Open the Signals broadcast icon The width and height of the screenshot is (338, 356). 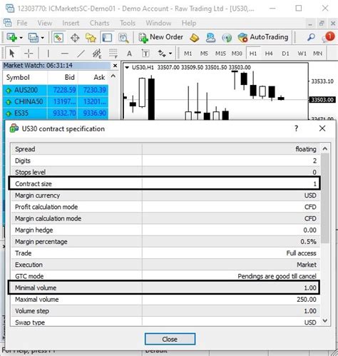tap(227, 38)
